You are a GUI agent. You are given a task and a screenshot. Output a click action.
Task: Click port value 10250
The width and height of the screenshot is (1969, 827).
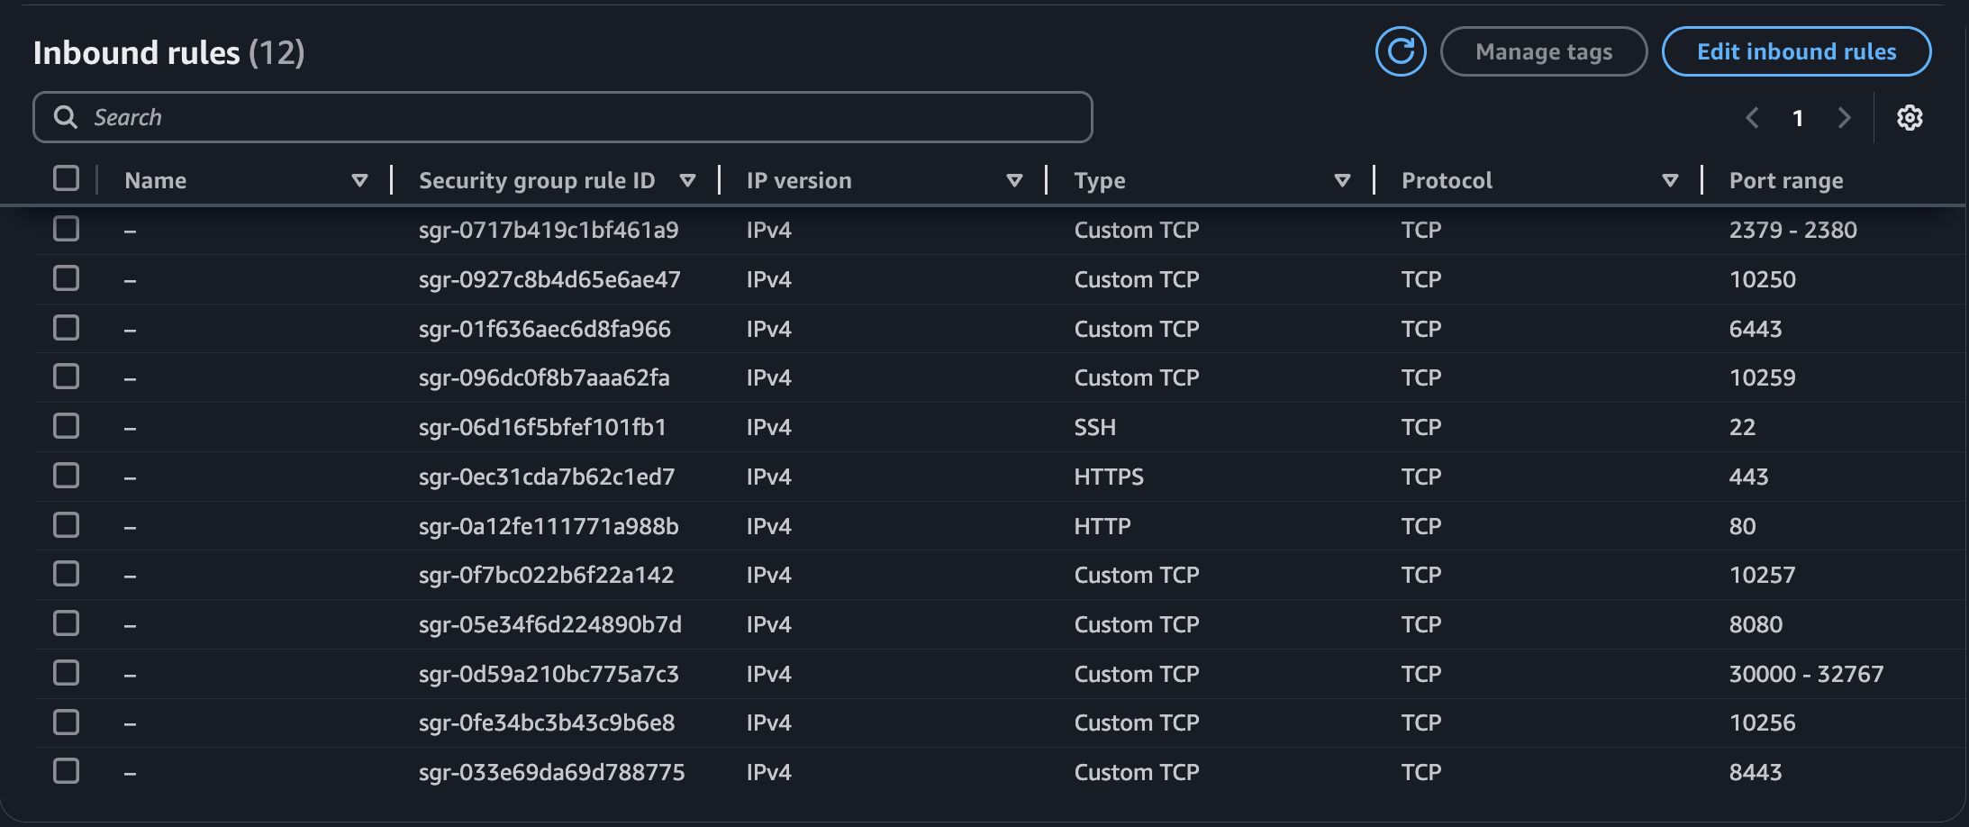[1763, 279]
